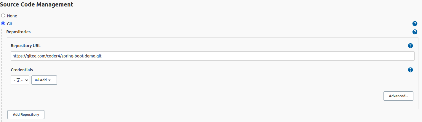
Task: Focus the Repository URL text field
Action: coord(212,56)
